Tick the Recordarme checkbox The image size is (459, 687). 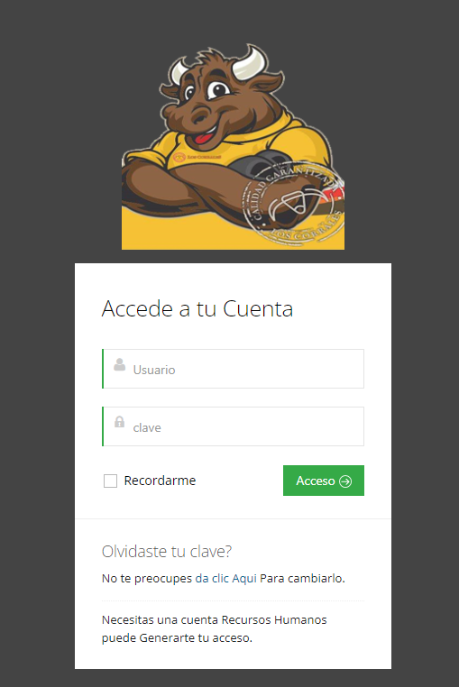coord(110,481)
